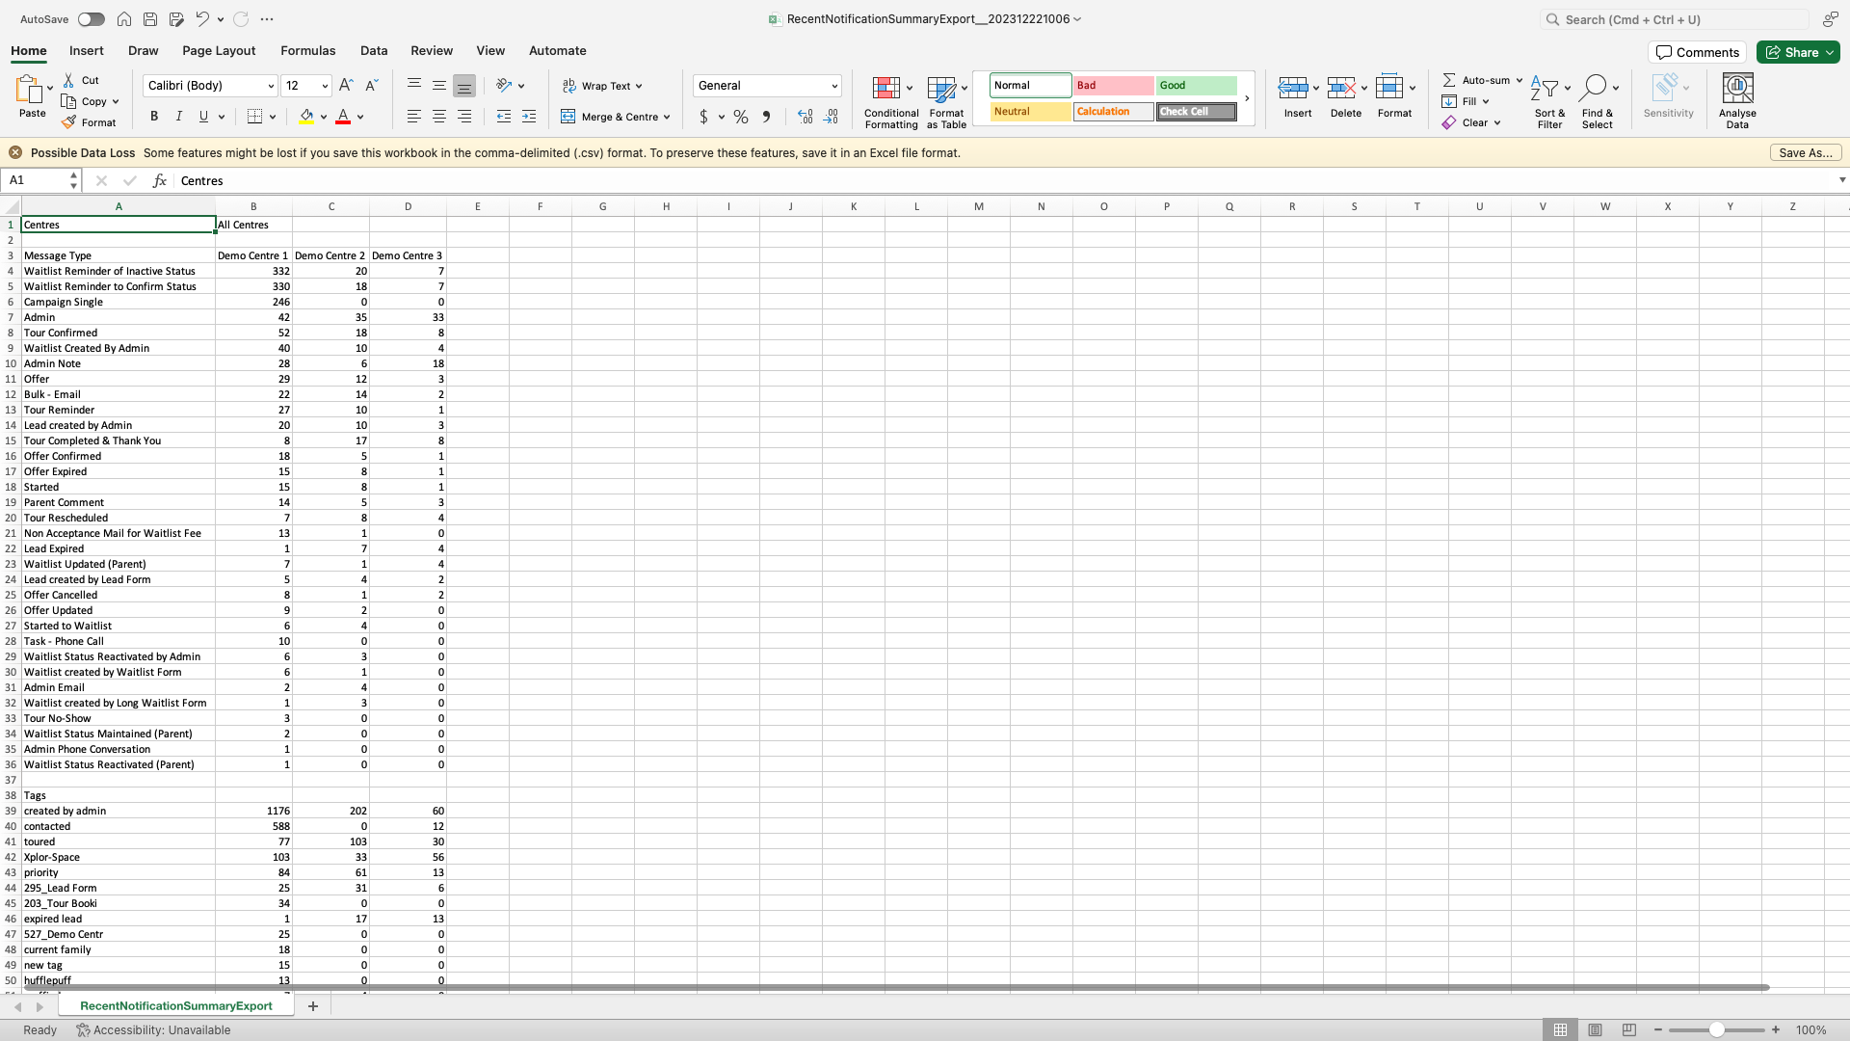Click the Comments button
Screen dimensions: 1850x1041
point(1698,52)
